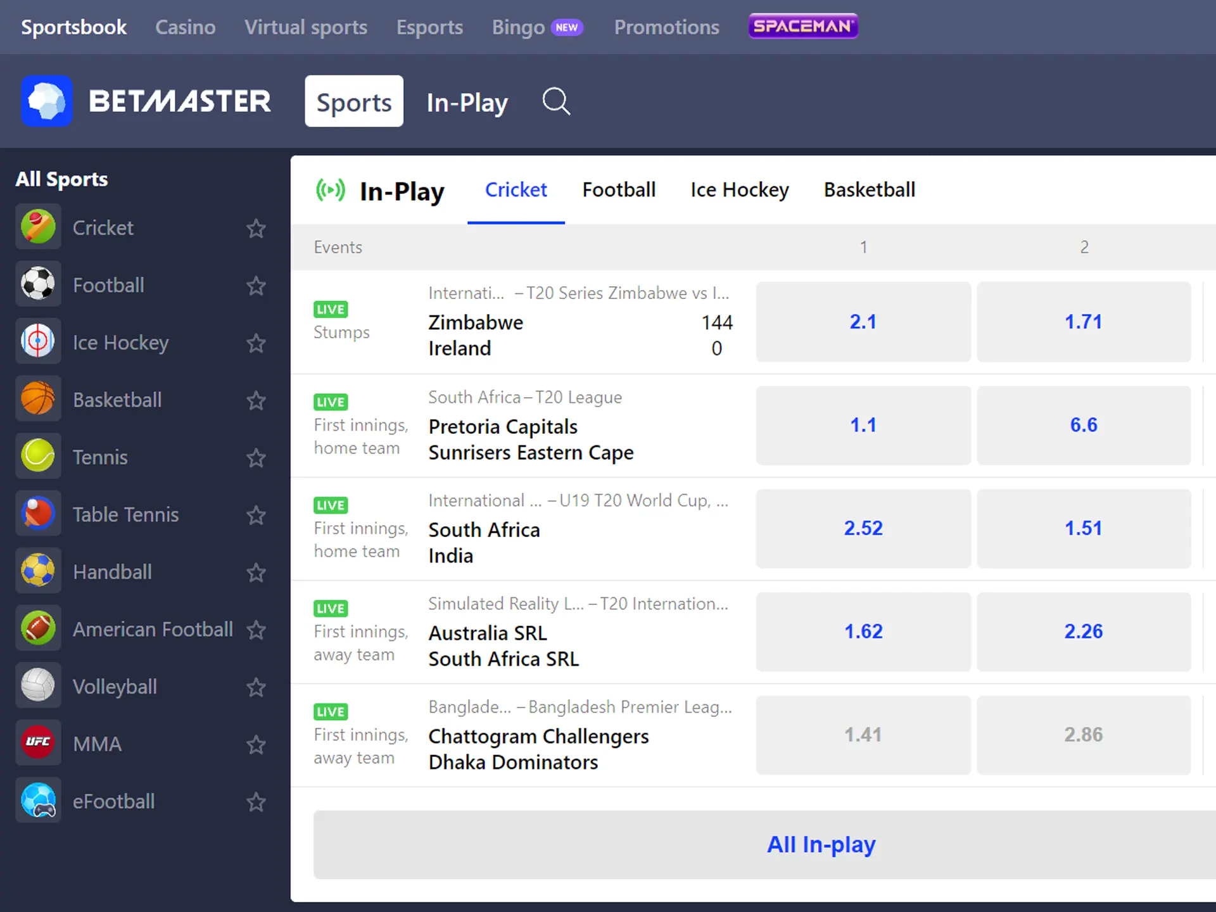This screenshot has height=912, width=1216.
Task: Click the All Sports heading
Action: coord(61,179)
